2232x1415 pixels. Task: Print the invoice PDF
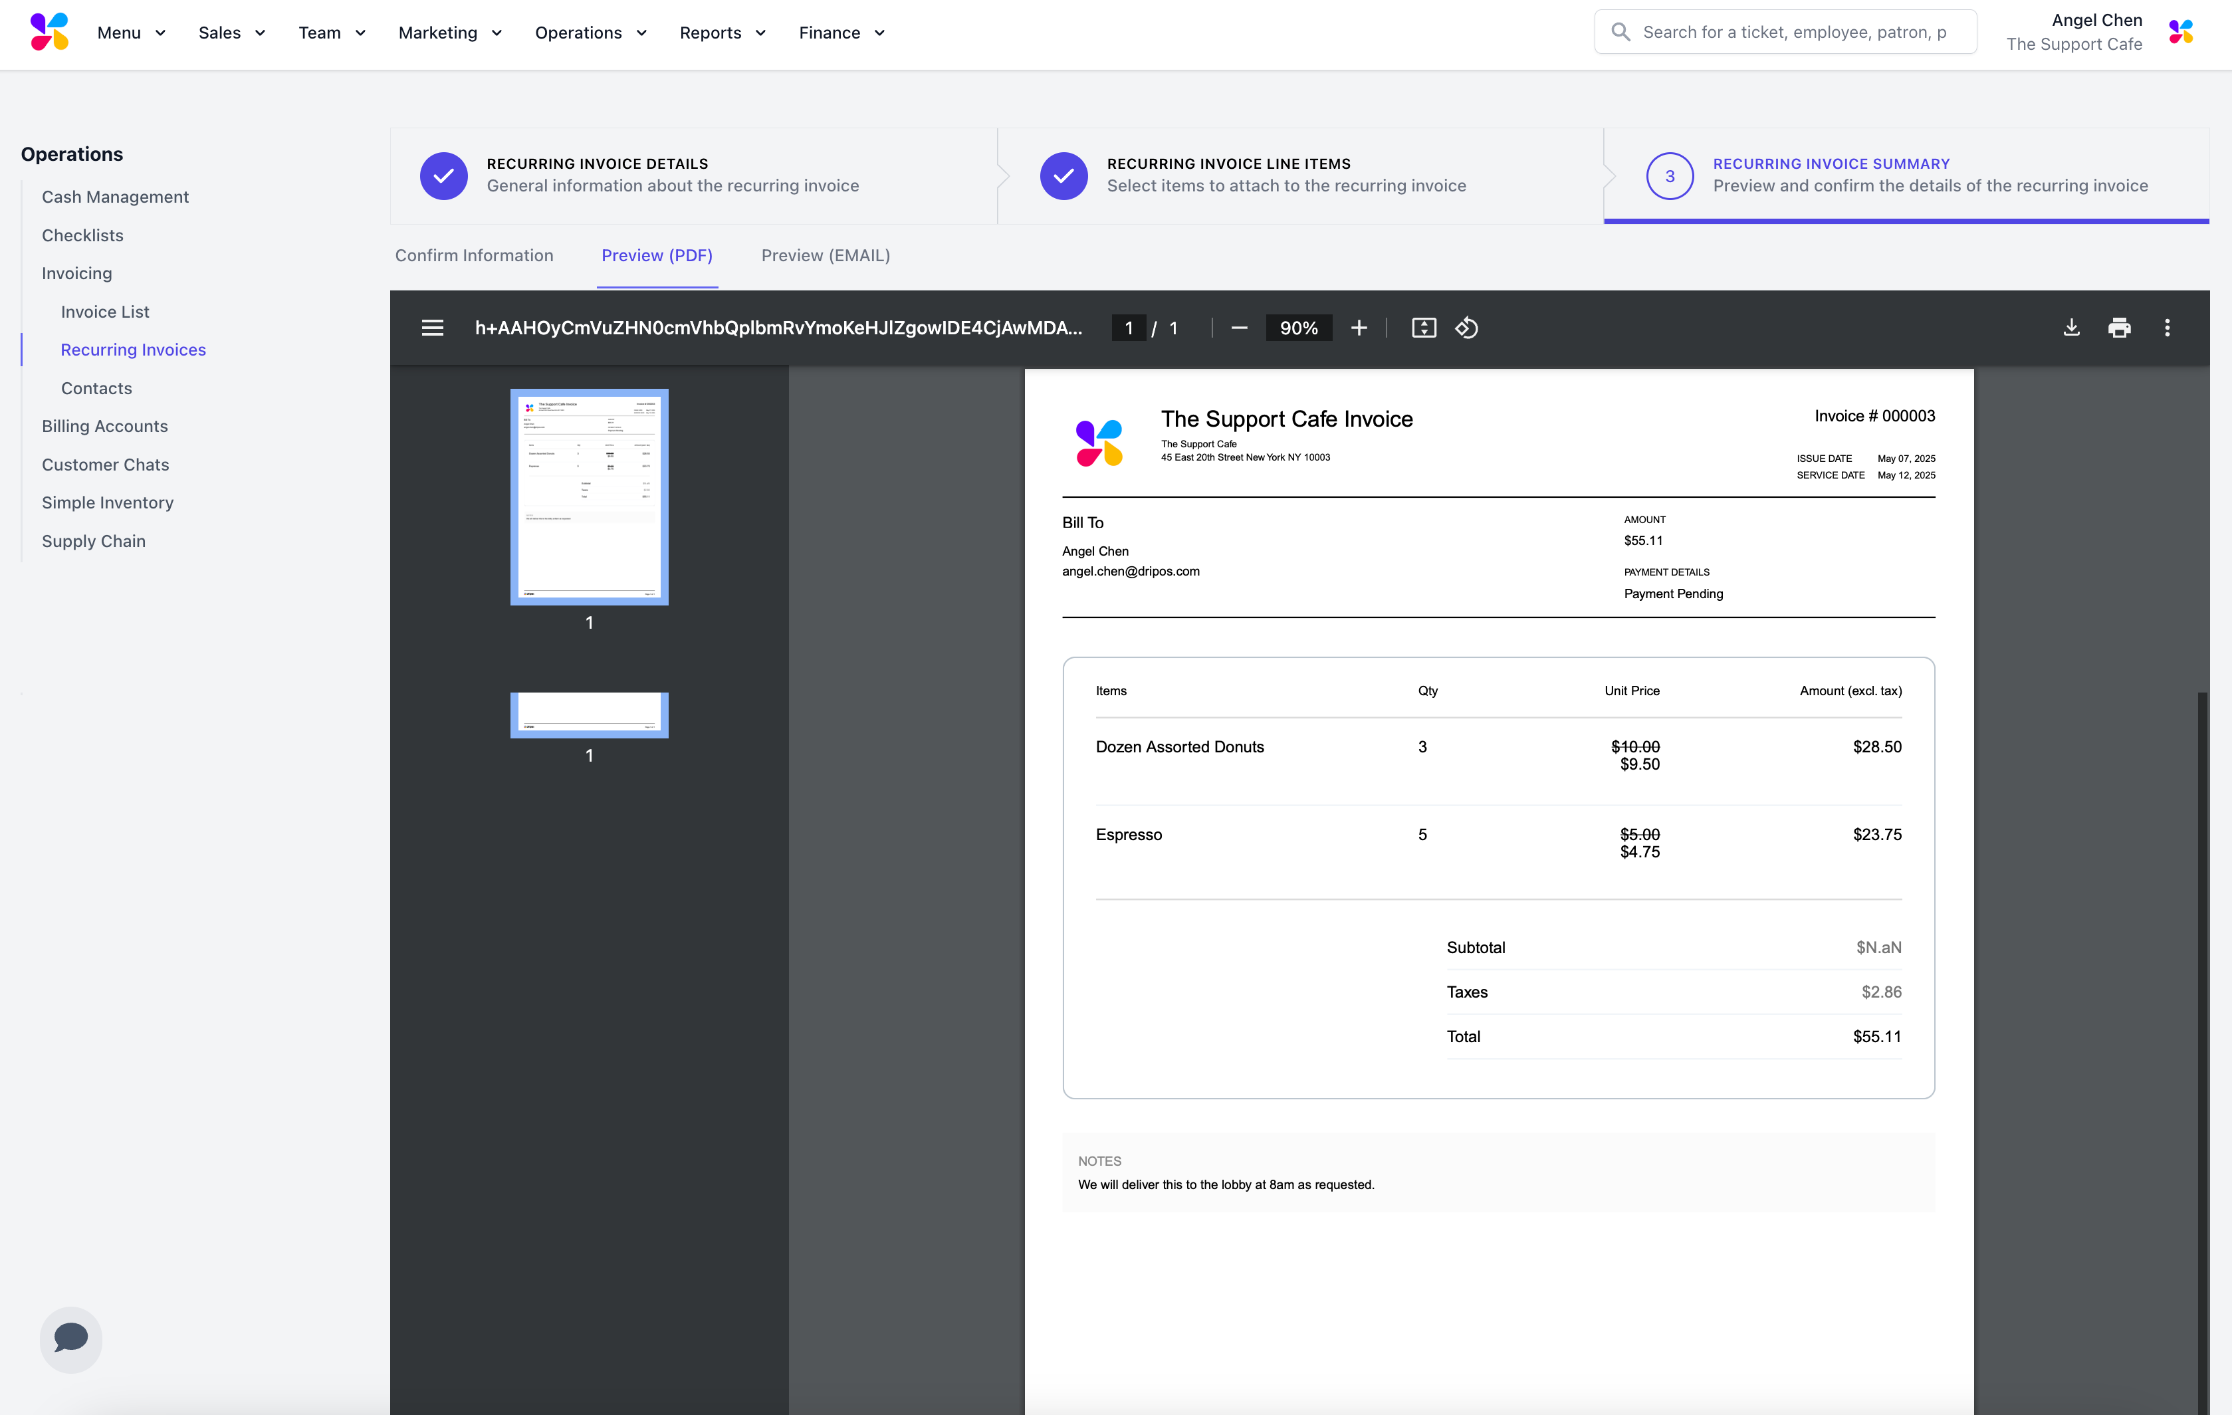click(2119, 328)
